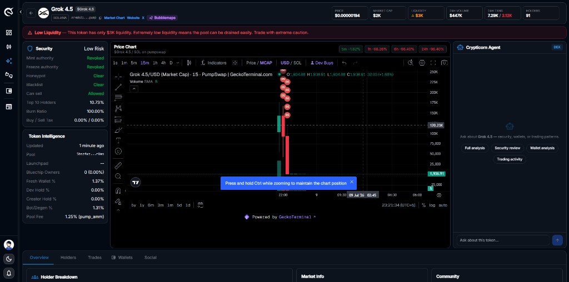Toggle log scale on chart
The image size is (569, 282).
[432, 205]
